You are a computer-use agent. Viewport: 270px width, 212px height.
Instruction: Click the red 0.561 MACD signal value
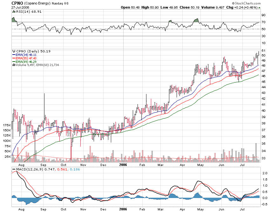click(62, 169)
